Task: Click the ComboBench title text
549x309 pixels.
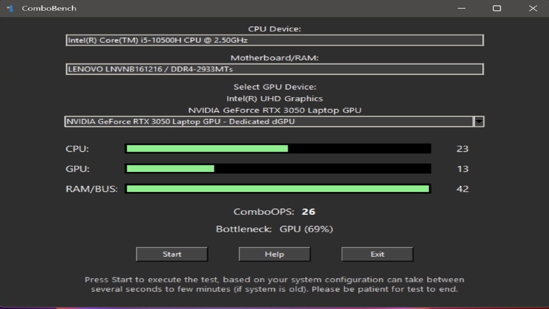Action: [49, 8]
